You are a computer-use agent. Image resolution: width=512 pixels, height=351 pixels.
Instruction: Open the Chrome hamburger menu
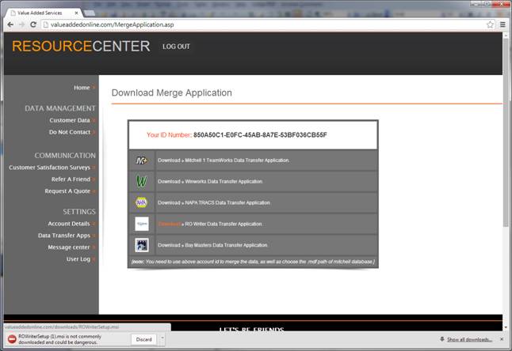(502, 25)
